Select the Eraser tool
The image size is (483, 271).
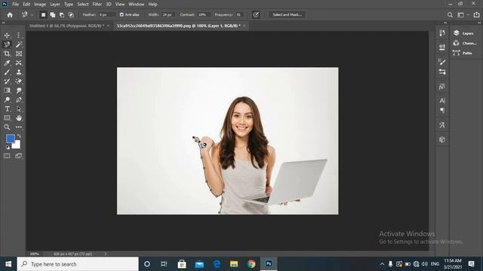pyautogui.click(x=19, y=81)
